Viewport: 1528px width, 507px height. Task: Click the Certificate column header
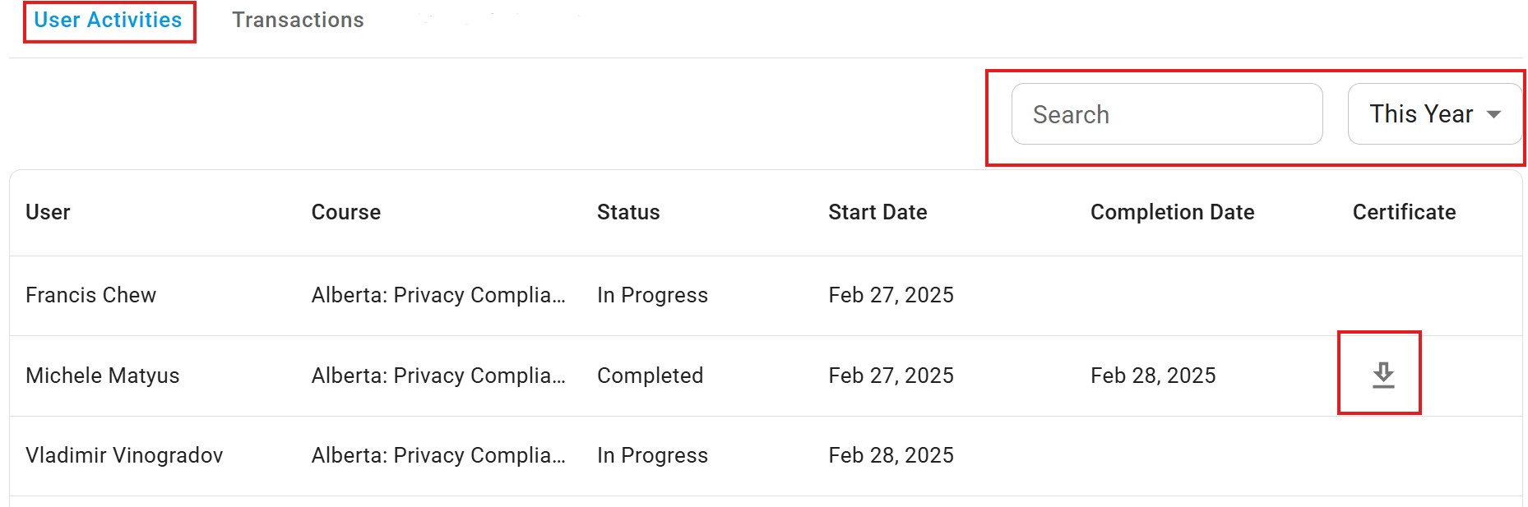pos(1404,212)
